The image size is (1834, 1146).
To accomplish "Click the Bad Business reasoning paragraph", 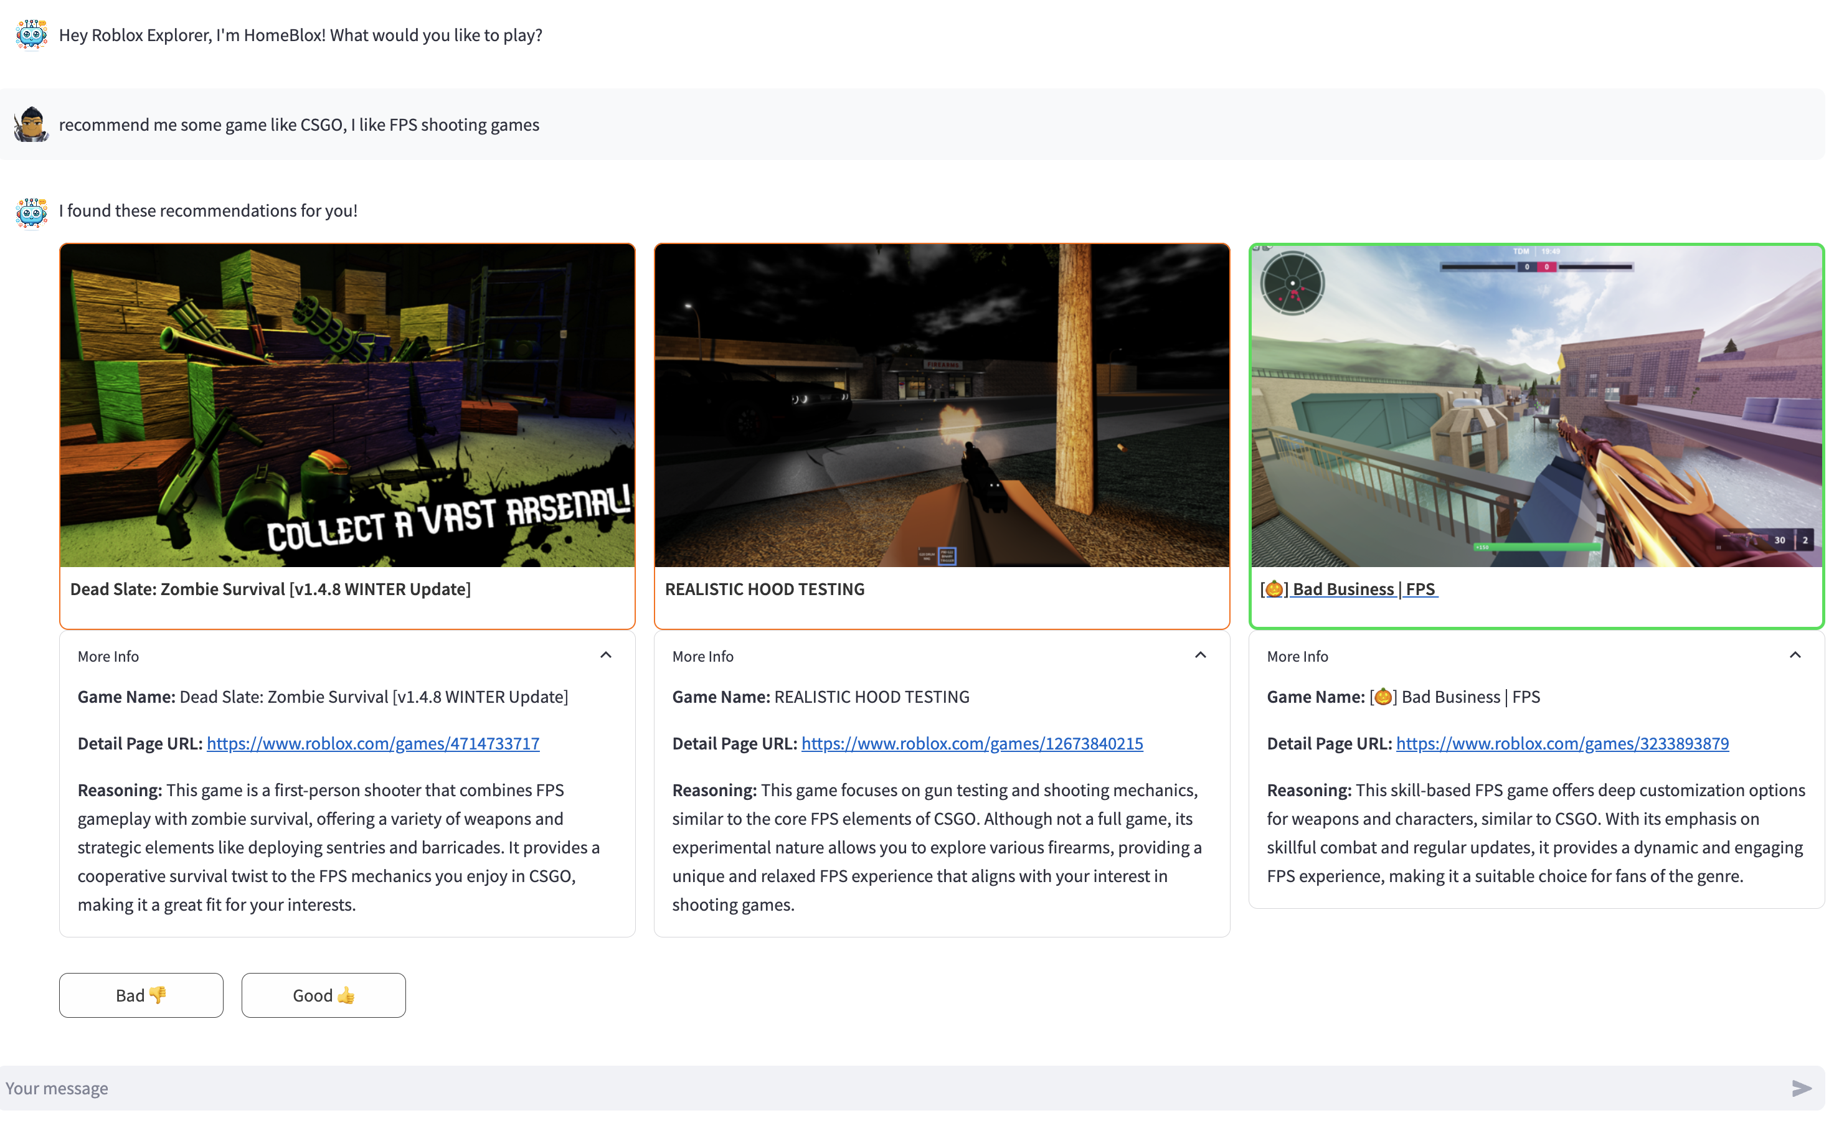I will click(1535, 832).
